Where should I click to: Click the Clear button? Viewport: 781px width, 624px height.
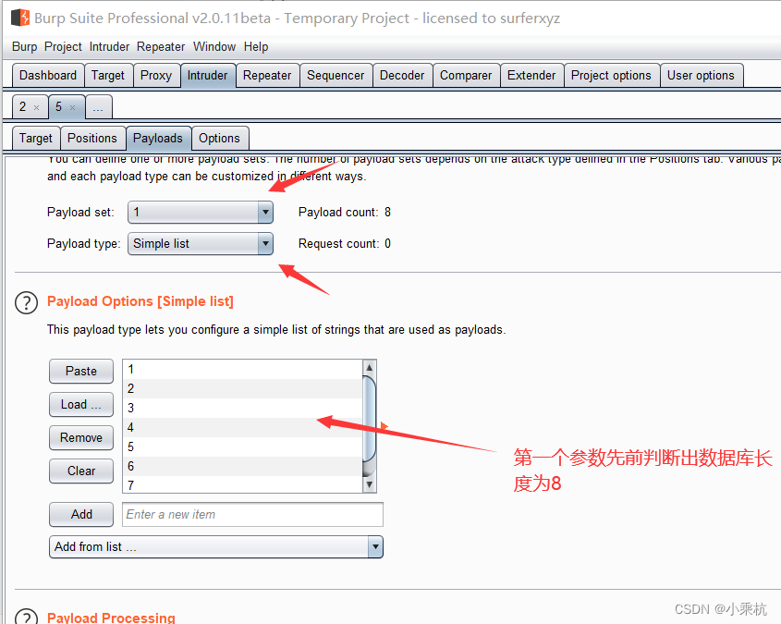tap(81, 471)
